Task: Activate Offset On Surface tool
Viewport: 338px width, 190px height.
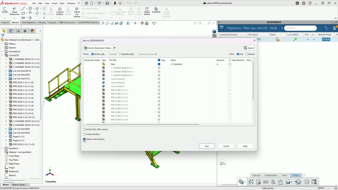Action: [x=77, y=12]
